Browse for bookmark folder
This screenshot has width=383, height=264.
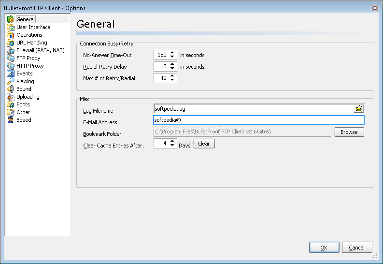[349, 132]
